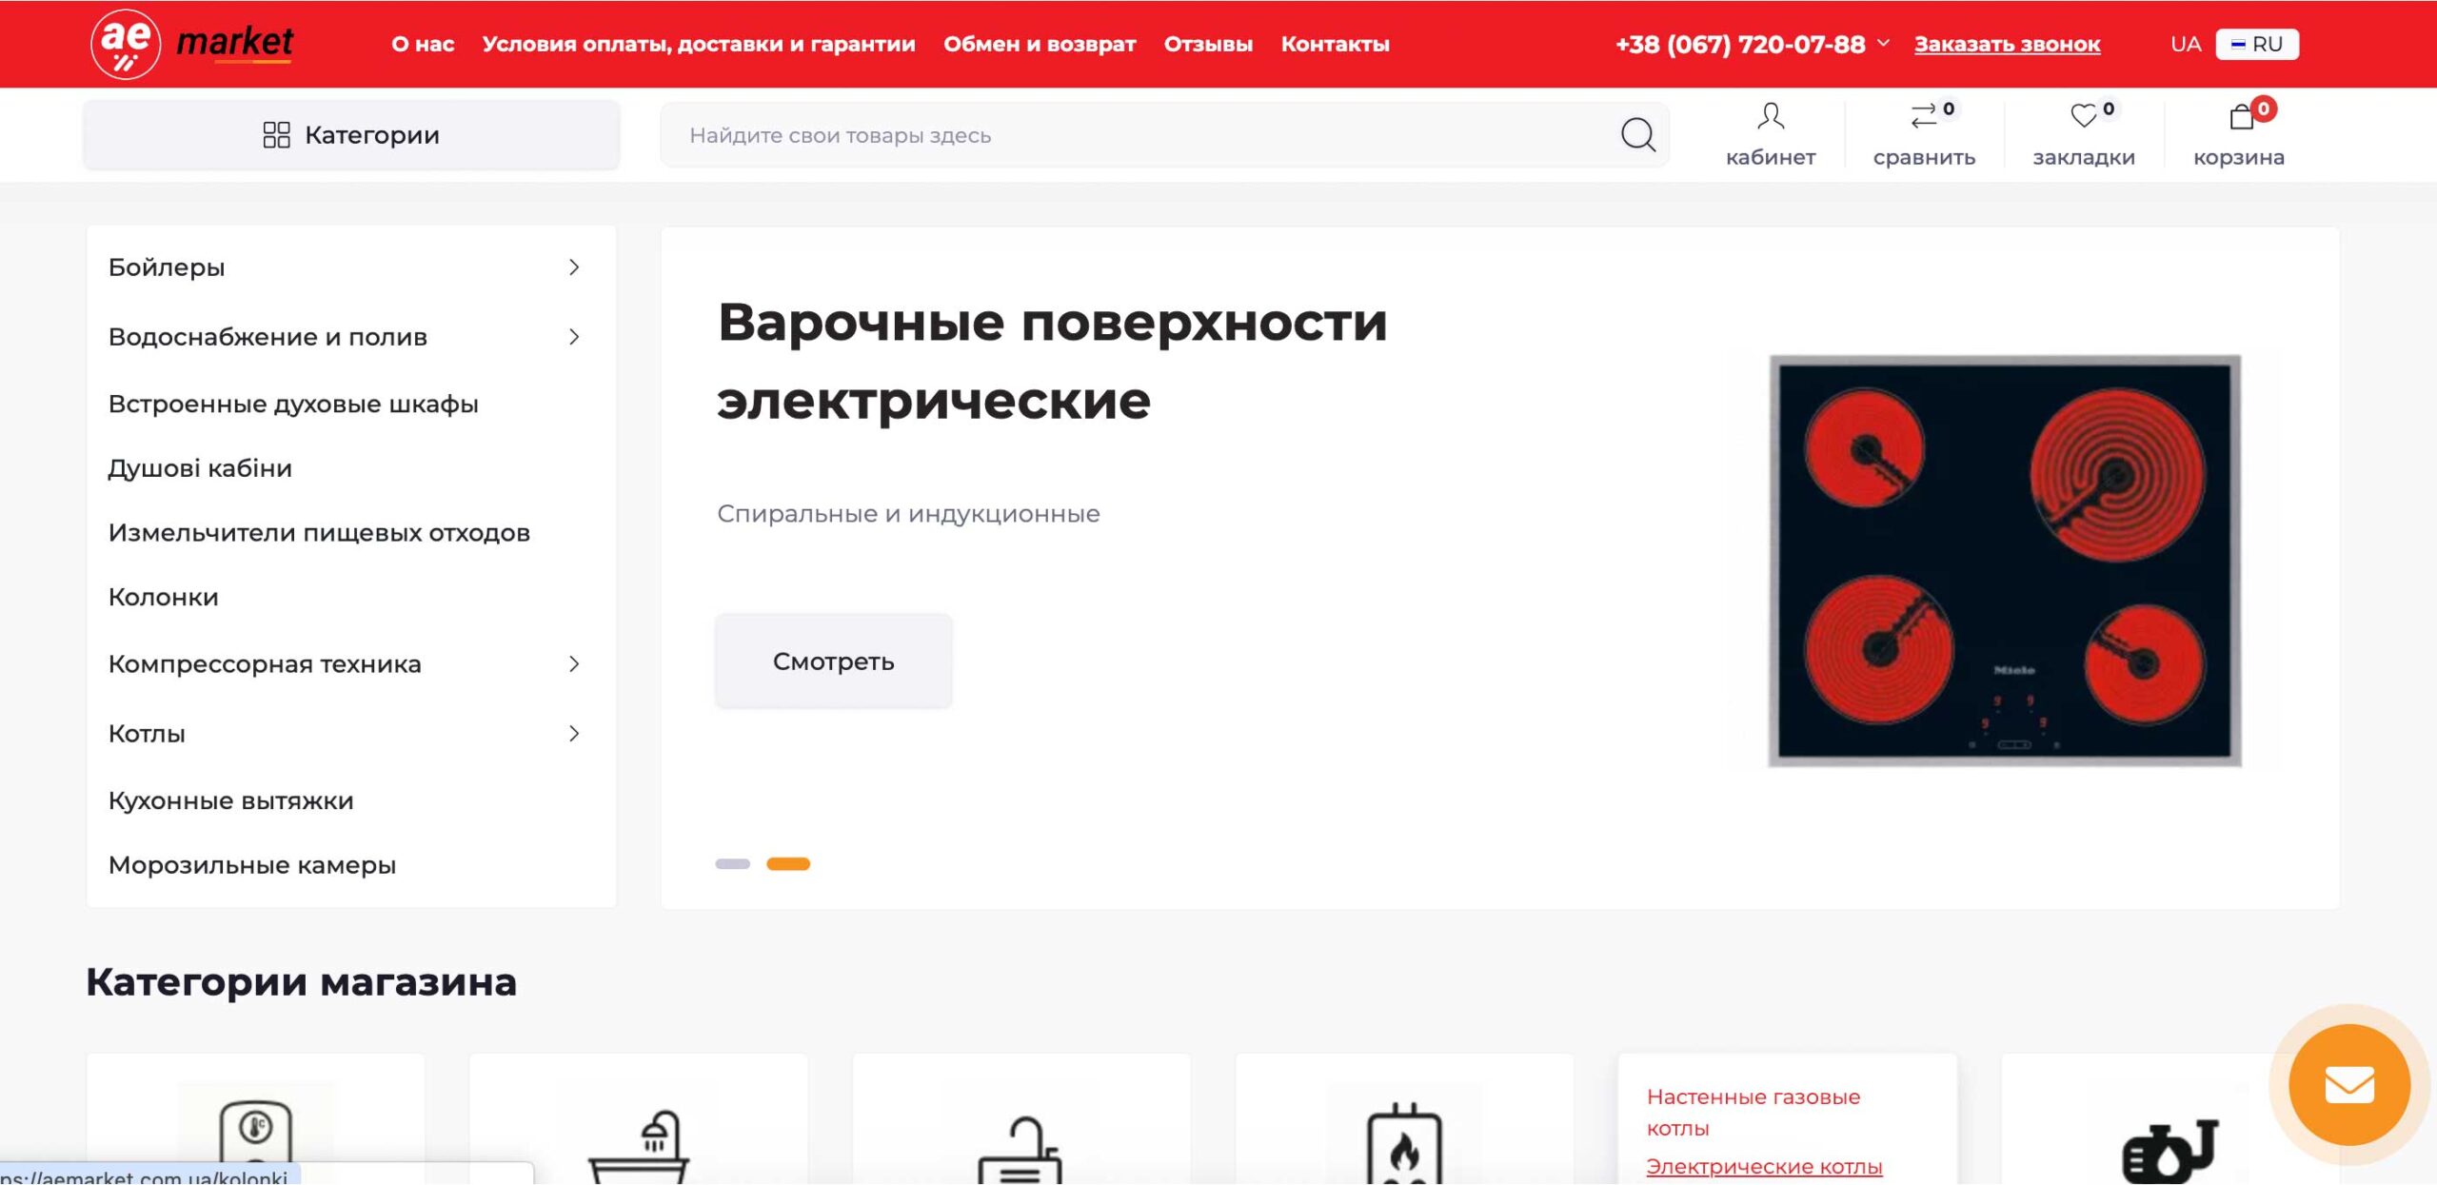Click the orange envelope chat button
This screenshot has height=1185, width=2437.
2348,1085
